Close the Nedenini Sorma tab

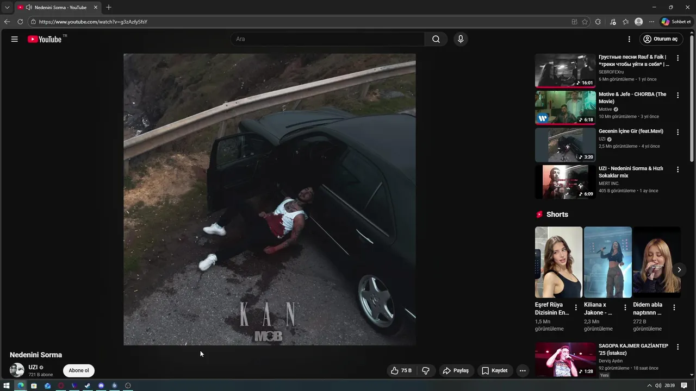(x=96, y=8)
